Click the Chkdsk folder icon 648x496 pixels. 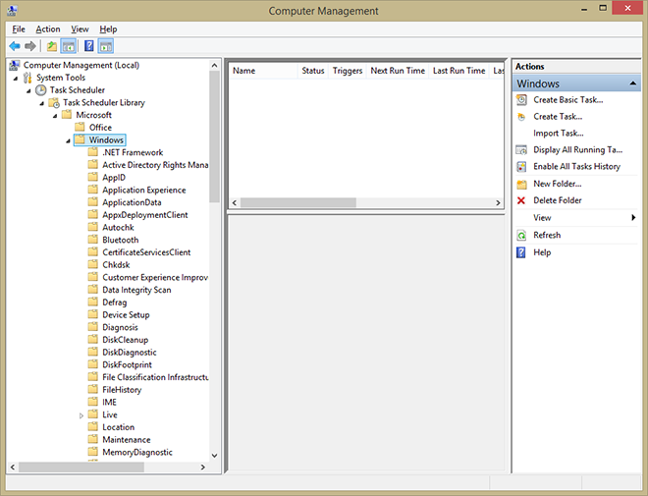pyautogui.click(x=93, y=264)
